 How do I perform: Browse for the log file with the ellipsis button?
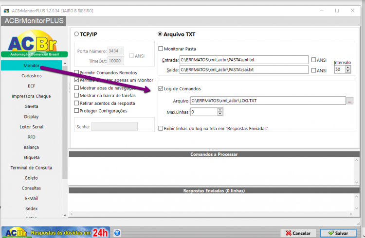pyautogui.click(x=349, y=101)
